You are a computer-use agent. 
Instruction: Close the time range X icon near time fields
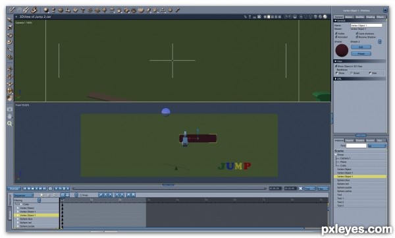coord(301,189)
